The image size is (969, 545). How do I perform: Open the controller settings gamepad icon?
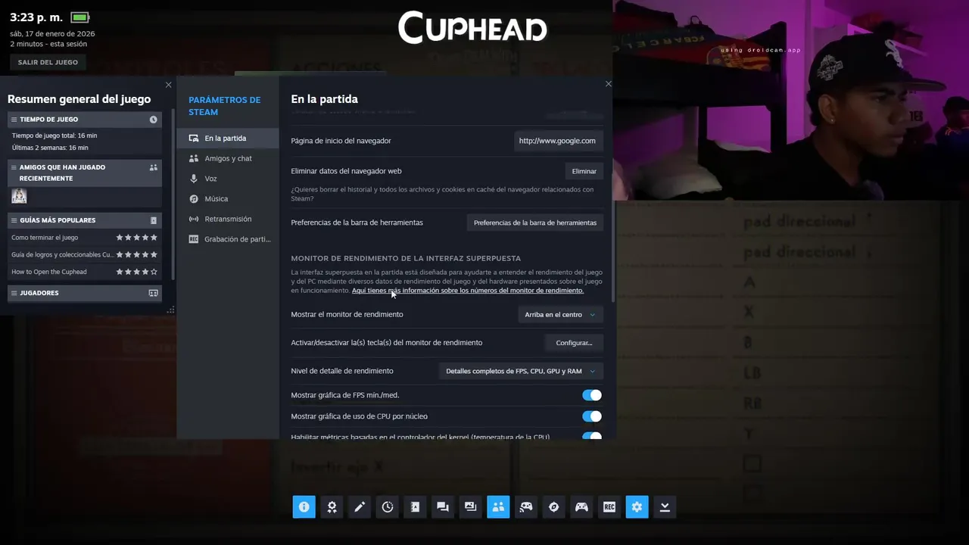581,507
